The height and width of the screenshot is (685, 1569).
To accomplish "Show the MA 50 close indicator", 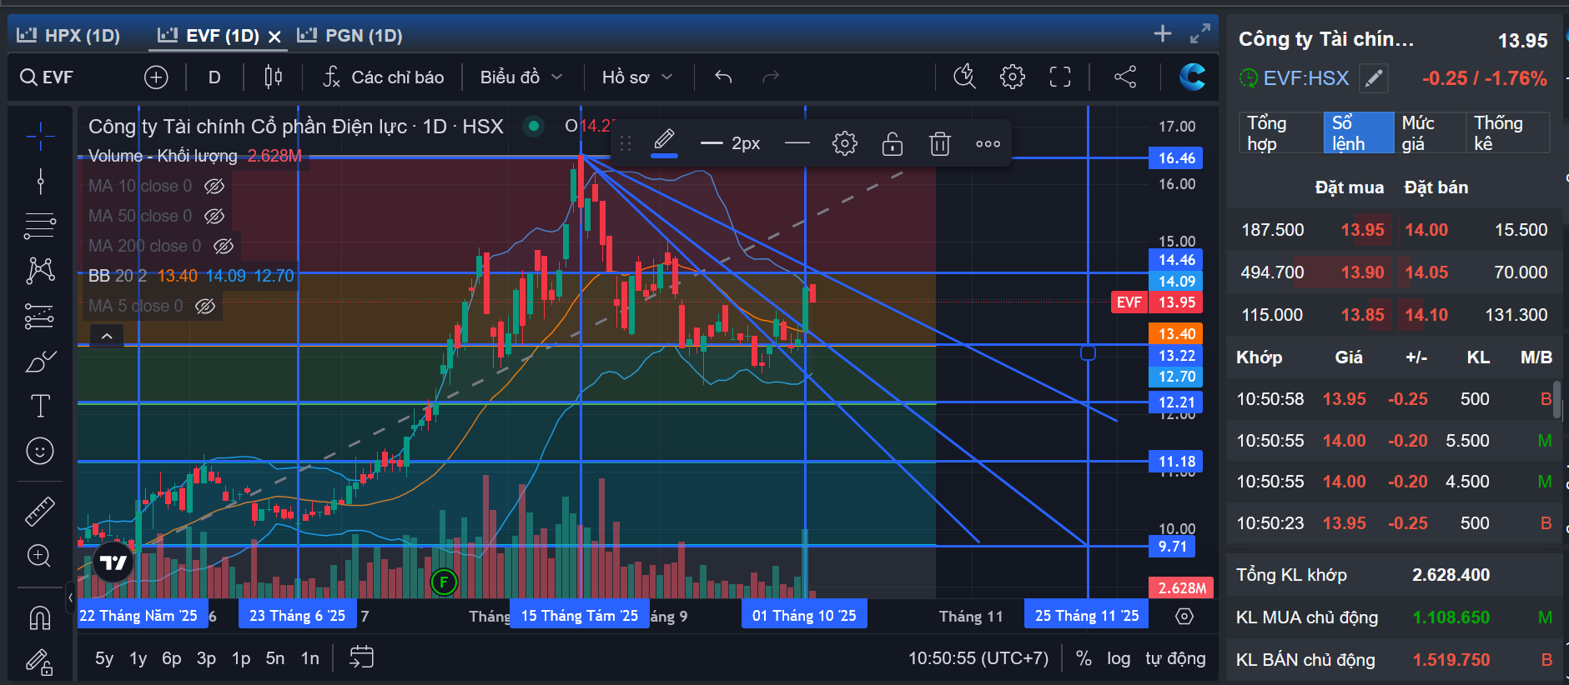I will coord(214,216).
